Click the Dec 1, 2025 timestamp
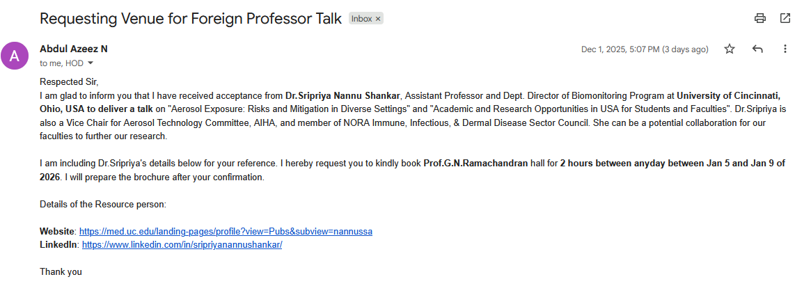Image resolution: width=795 pixels, height=293 pixels. pos(645,49)
